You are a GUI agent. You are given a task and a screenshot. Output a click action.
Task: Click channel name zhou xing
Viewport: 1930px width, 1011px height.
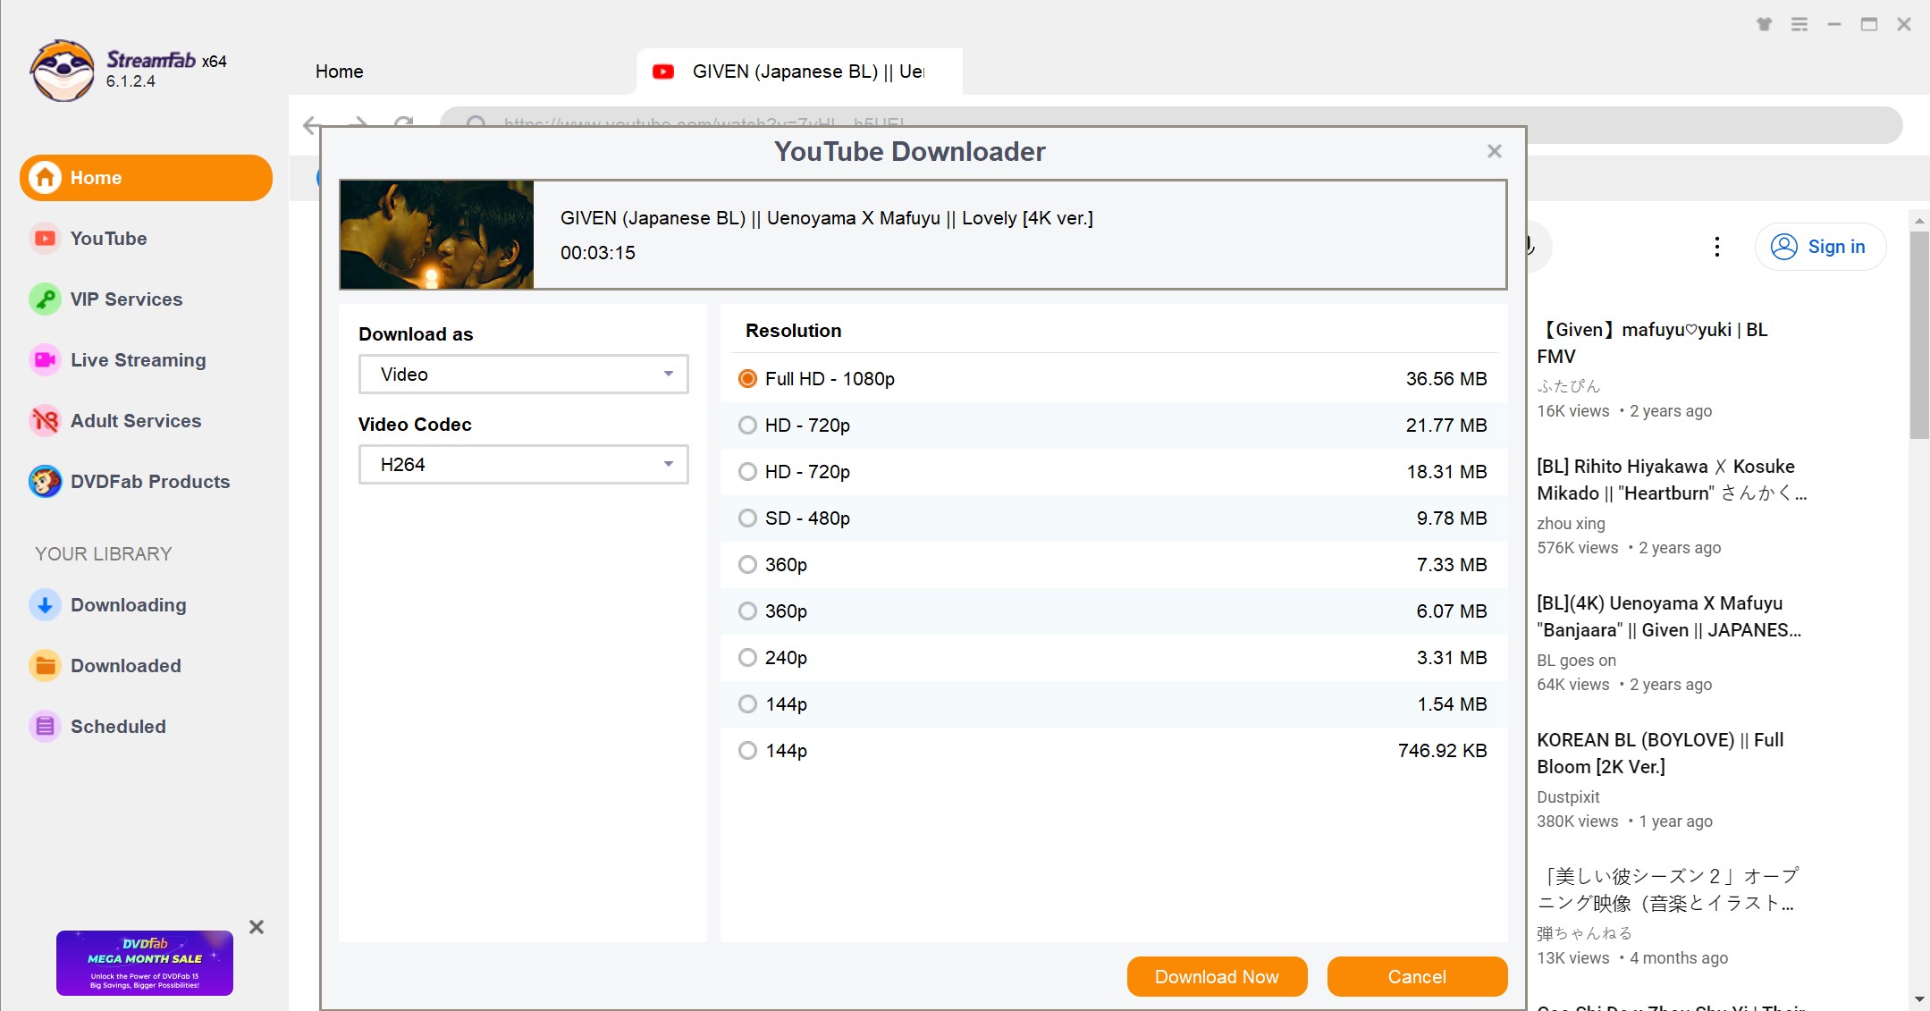click(x=1571, y=524)
